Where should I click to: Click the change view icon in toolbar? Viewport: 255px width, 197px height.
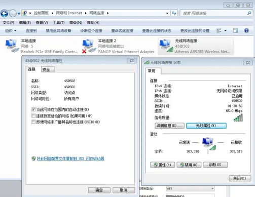coord(219,30)
